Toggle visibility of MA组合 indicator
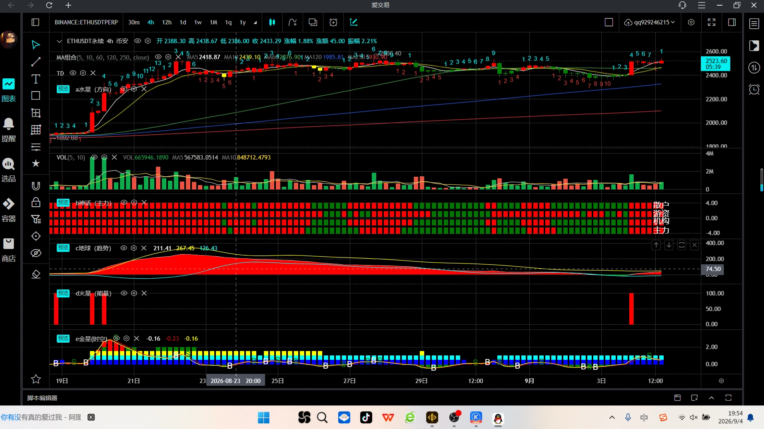This screenshot has height=429, width=764. coord(158,57)
